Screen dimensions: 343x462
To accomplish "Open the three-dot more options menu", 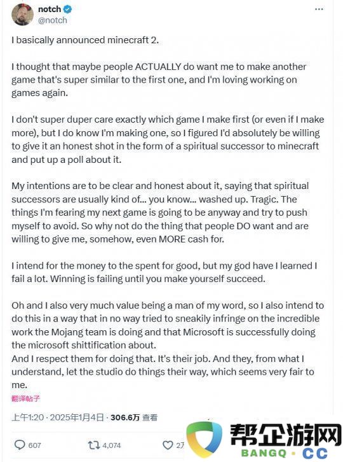I will pos(319,10).
